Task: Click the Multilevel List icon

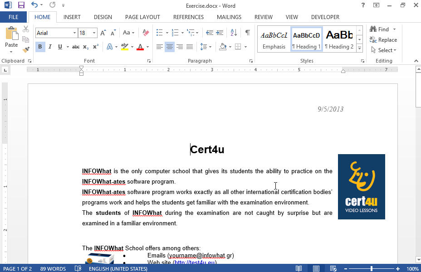Action: point(191,33)
